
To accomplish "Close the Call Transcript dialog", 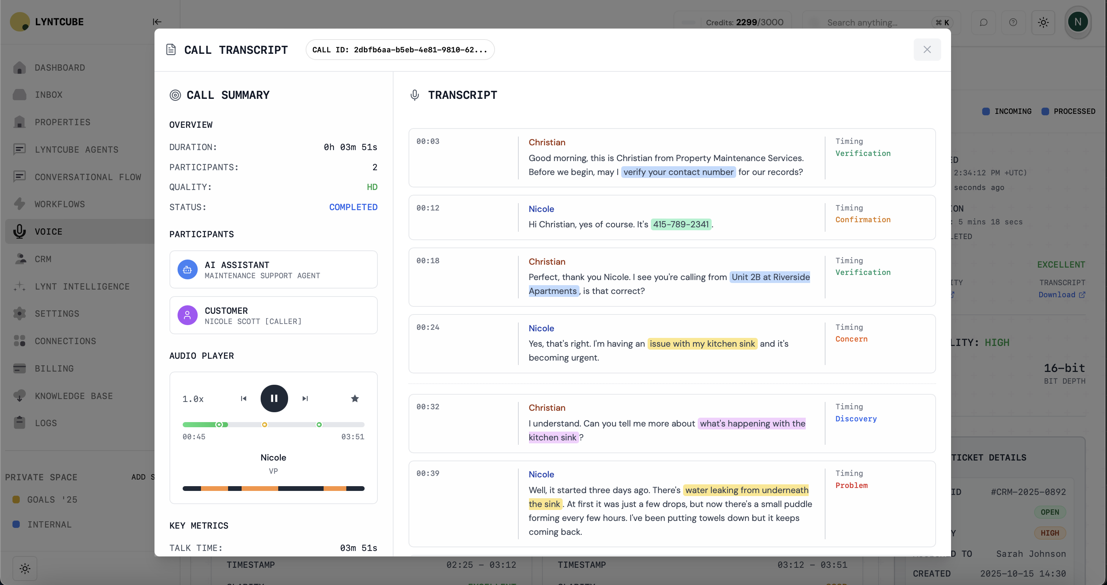I will [x=927, y=49].
